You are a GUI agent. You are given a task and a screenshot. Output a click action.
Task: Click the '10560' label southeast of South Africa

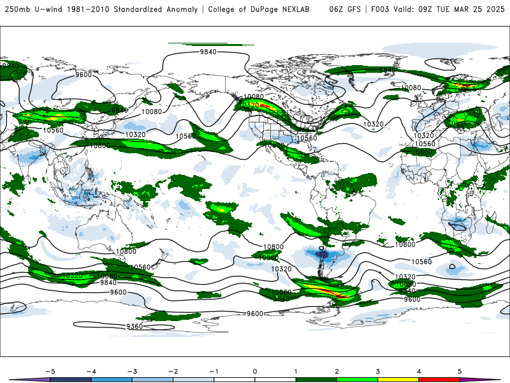[421, 262]
